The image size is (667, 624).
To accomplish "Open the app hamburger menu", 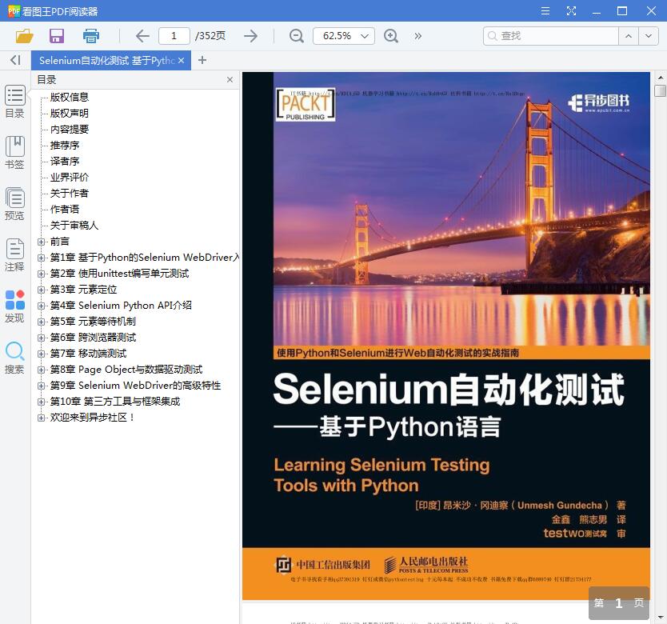I will coord(545,11).
